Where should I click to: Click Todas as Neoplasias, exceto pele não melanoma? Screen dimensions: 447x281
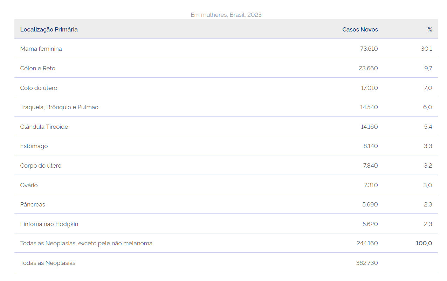coord(86,243)
